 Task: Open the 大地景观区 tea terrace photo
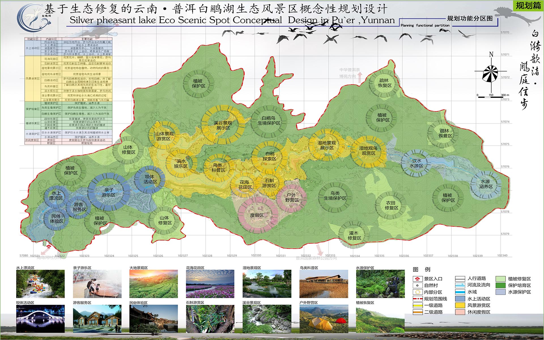[x=154, y=284]
